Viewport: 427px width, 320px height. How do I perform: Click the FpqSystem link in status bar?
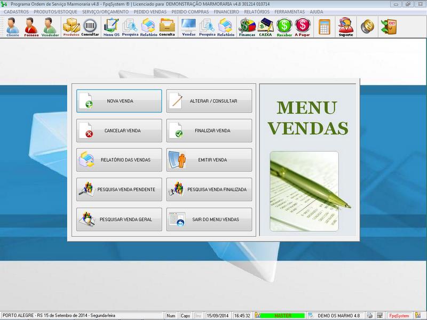tap(399, 316)
